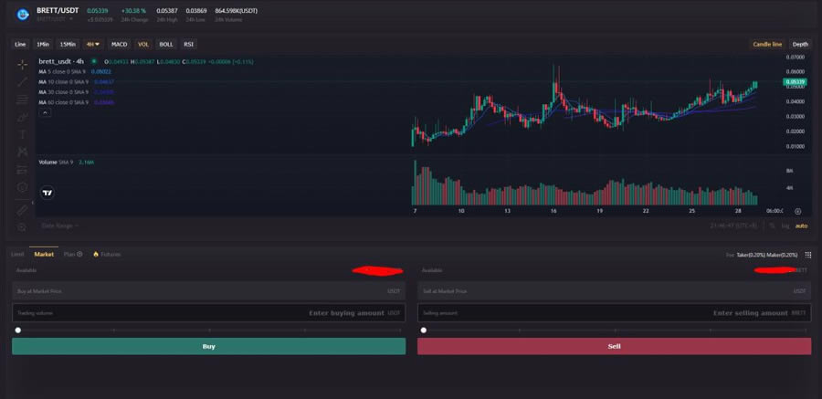Collapse the MA indicator legend

(46, 112)
